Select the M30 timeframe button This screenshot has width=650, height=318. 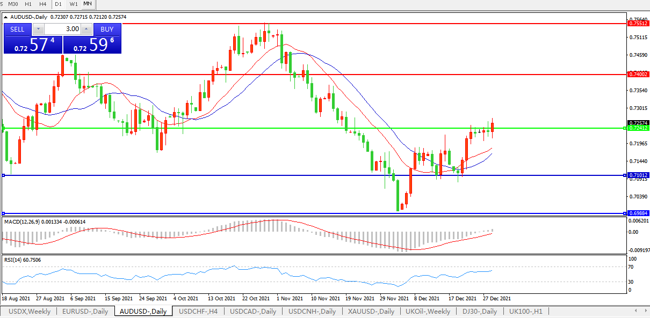pos(13,4)
